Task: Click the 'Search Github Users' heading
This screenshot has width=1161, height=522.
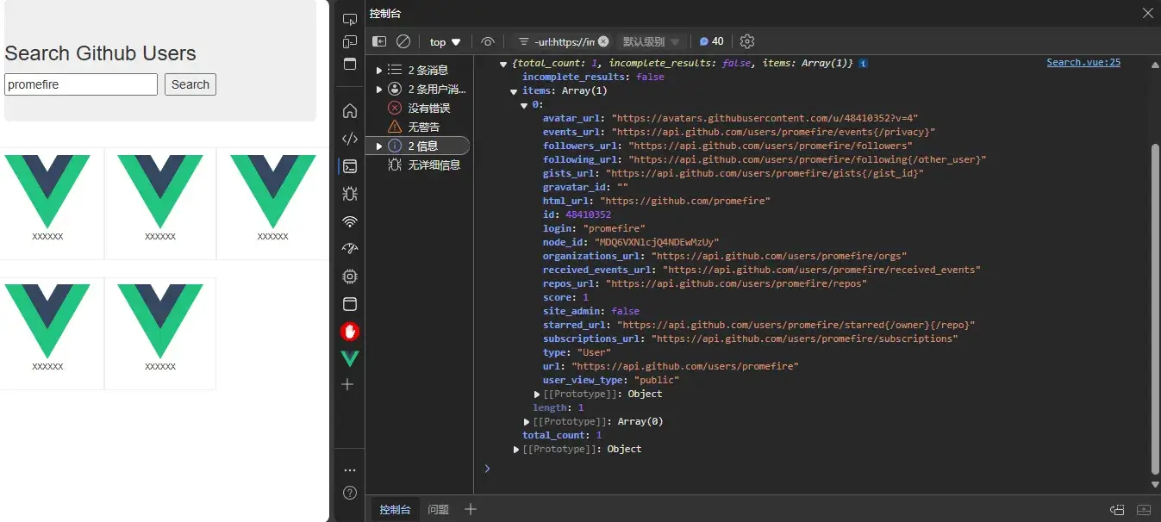Action: point(100,53)
